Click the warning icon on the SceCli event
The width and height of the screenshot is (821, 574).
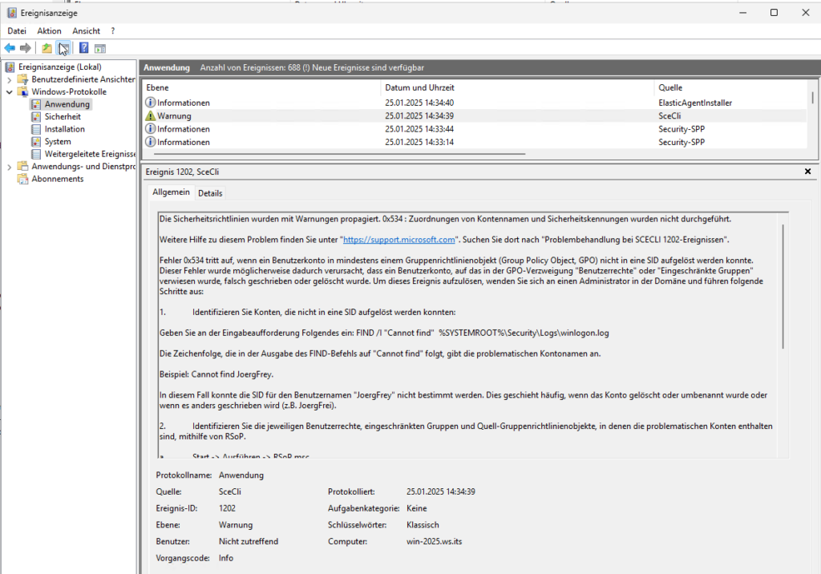[151, 115]
